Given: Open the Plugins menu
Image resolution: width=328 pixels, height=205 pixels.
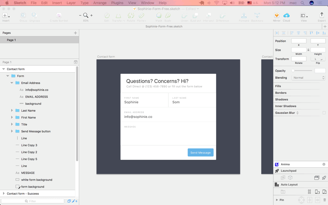Looking at the screenshot, I should pos(117,3).
